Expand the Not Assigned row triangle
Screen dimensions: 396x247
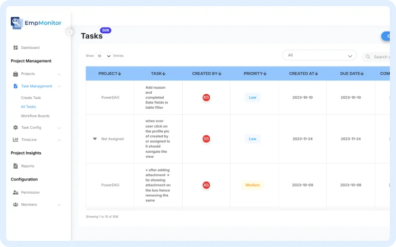click(x=95, y=139)
